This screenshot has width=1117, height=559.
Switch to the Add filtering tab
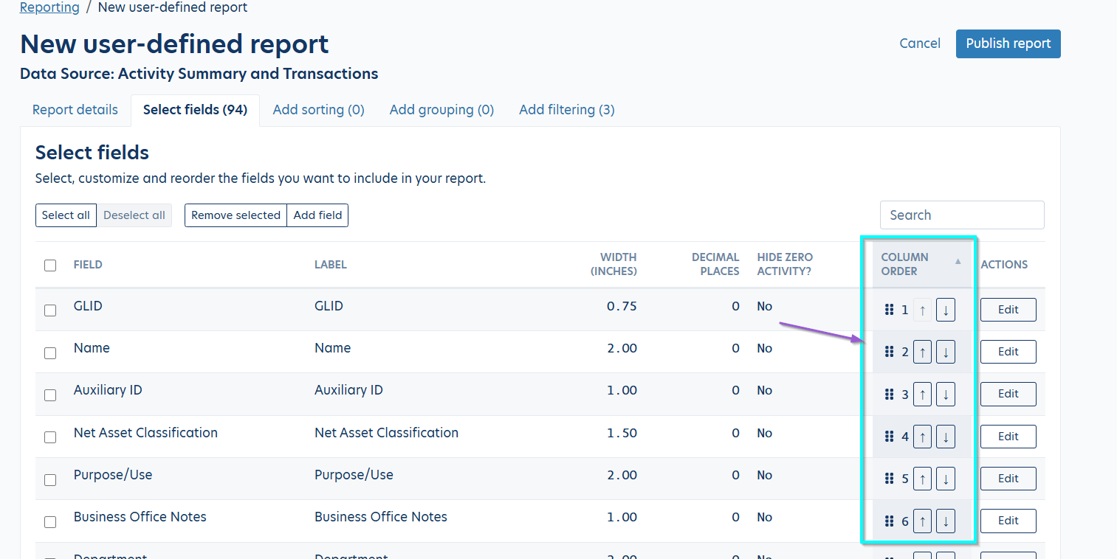tap(566, 110)
